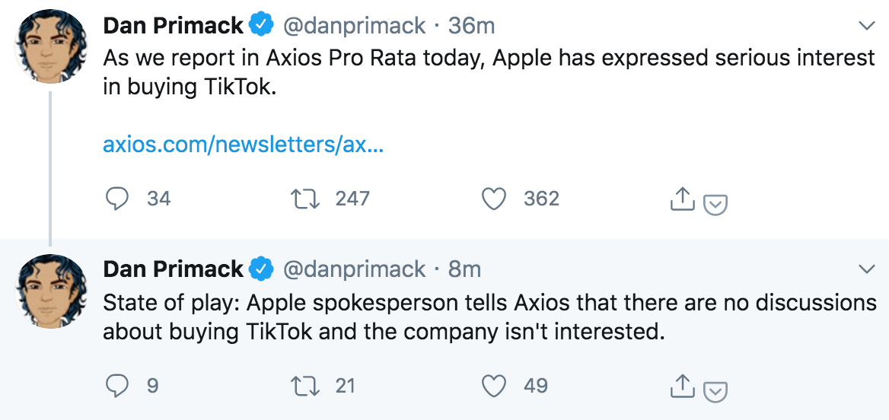The image size is (889, 420).
Task: Reply to the State of play tweet
Action: (x=116, y=386)
